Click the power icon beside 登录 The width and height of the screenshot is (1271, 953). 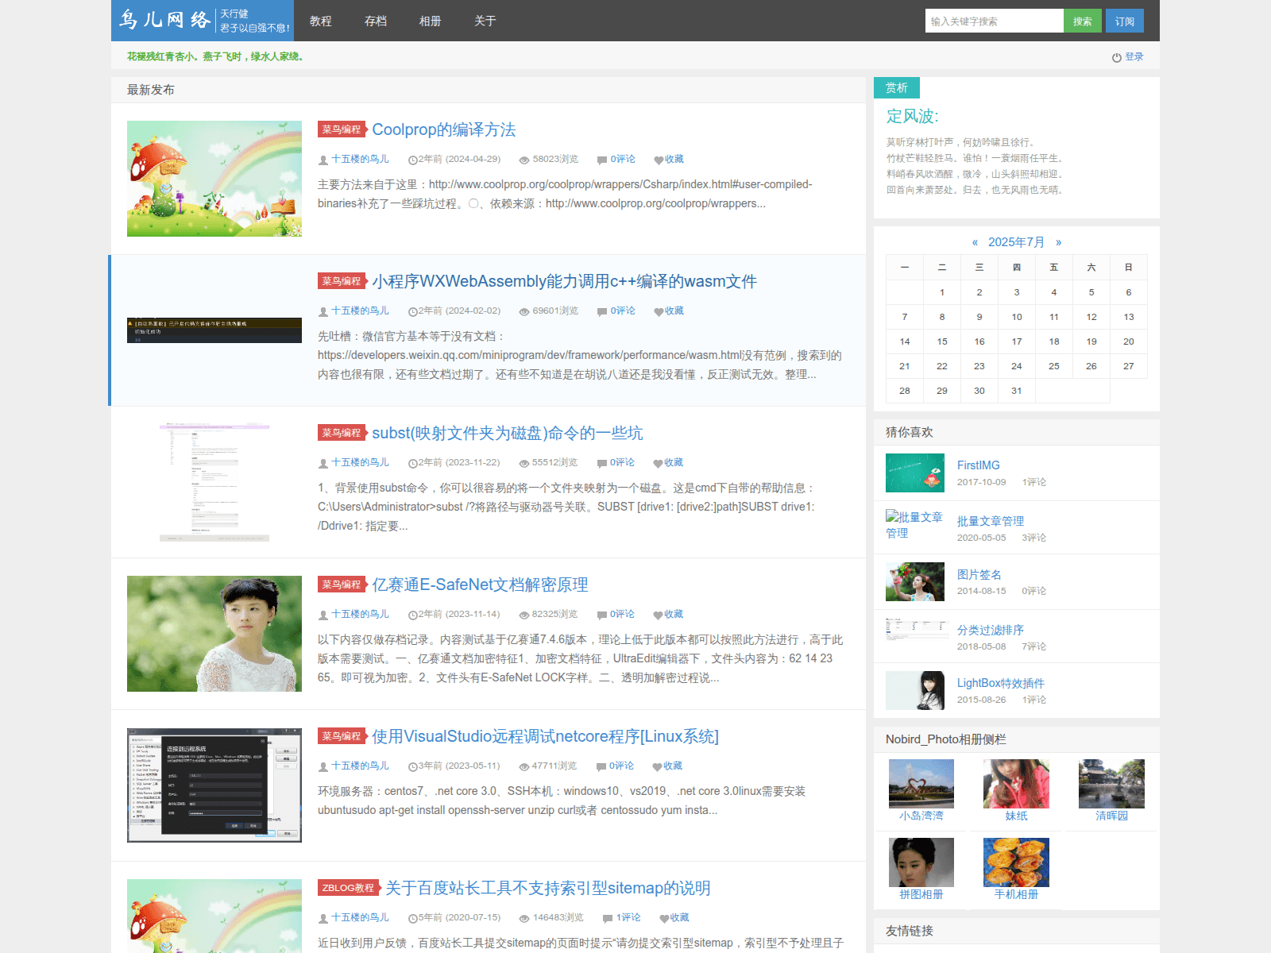(1116, 57)
